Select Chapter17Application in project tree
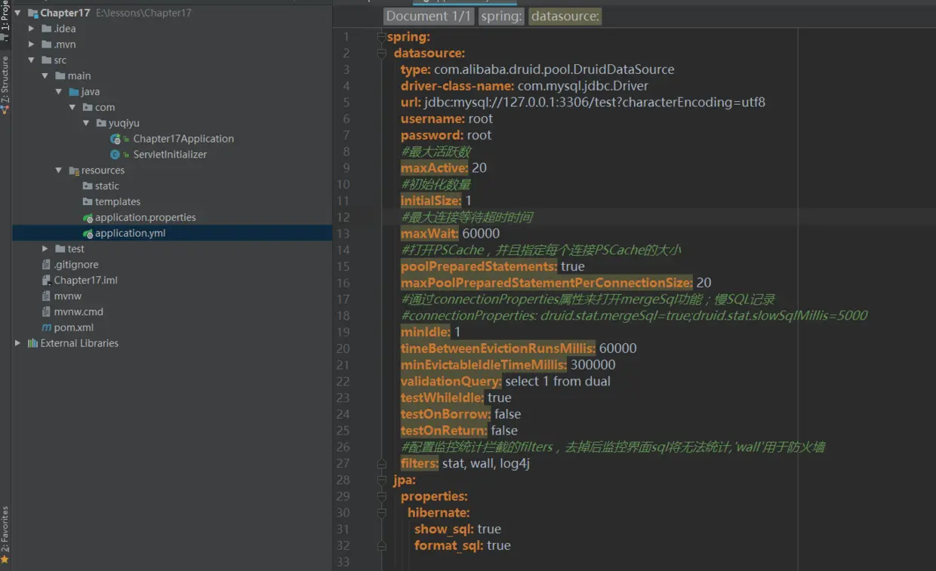 pos(183,139)
